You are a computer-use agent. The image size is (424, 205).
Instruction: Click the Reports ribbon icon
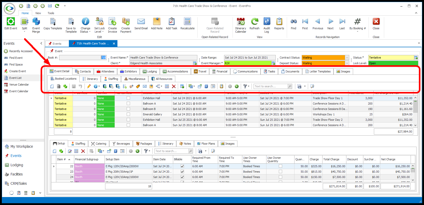(x=279, y=22)
